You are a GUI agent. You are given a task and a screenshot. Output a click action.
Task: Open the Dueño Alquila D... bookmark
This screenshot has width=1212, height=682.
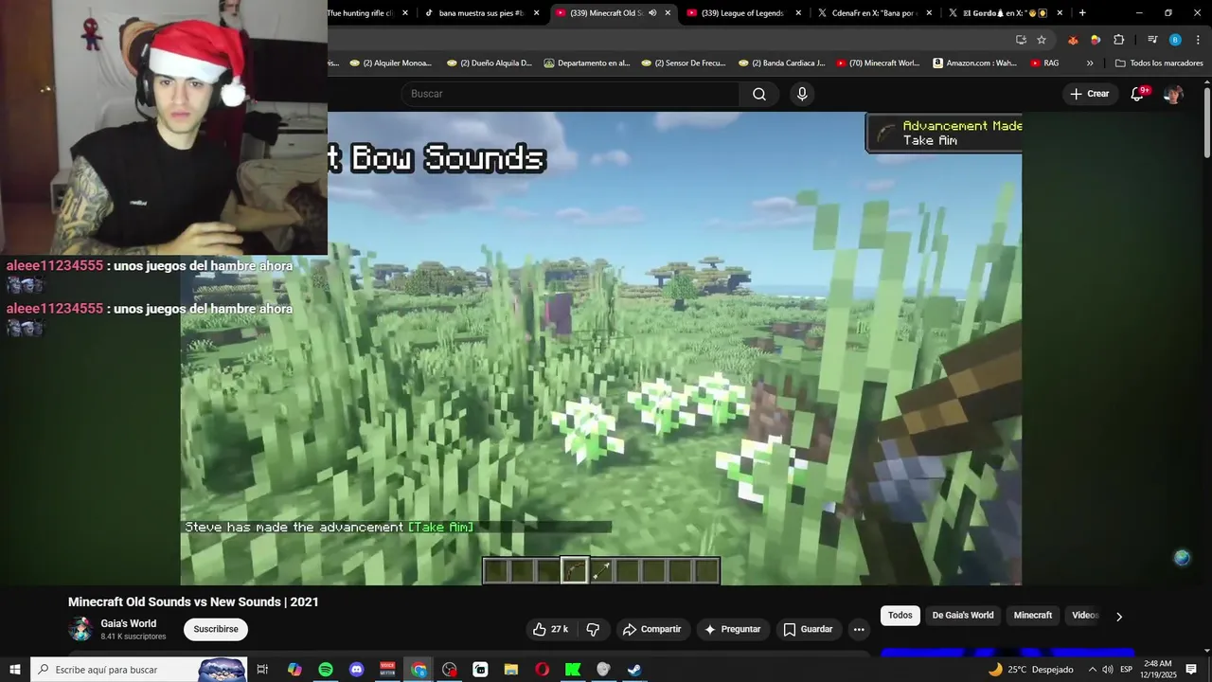488,63
